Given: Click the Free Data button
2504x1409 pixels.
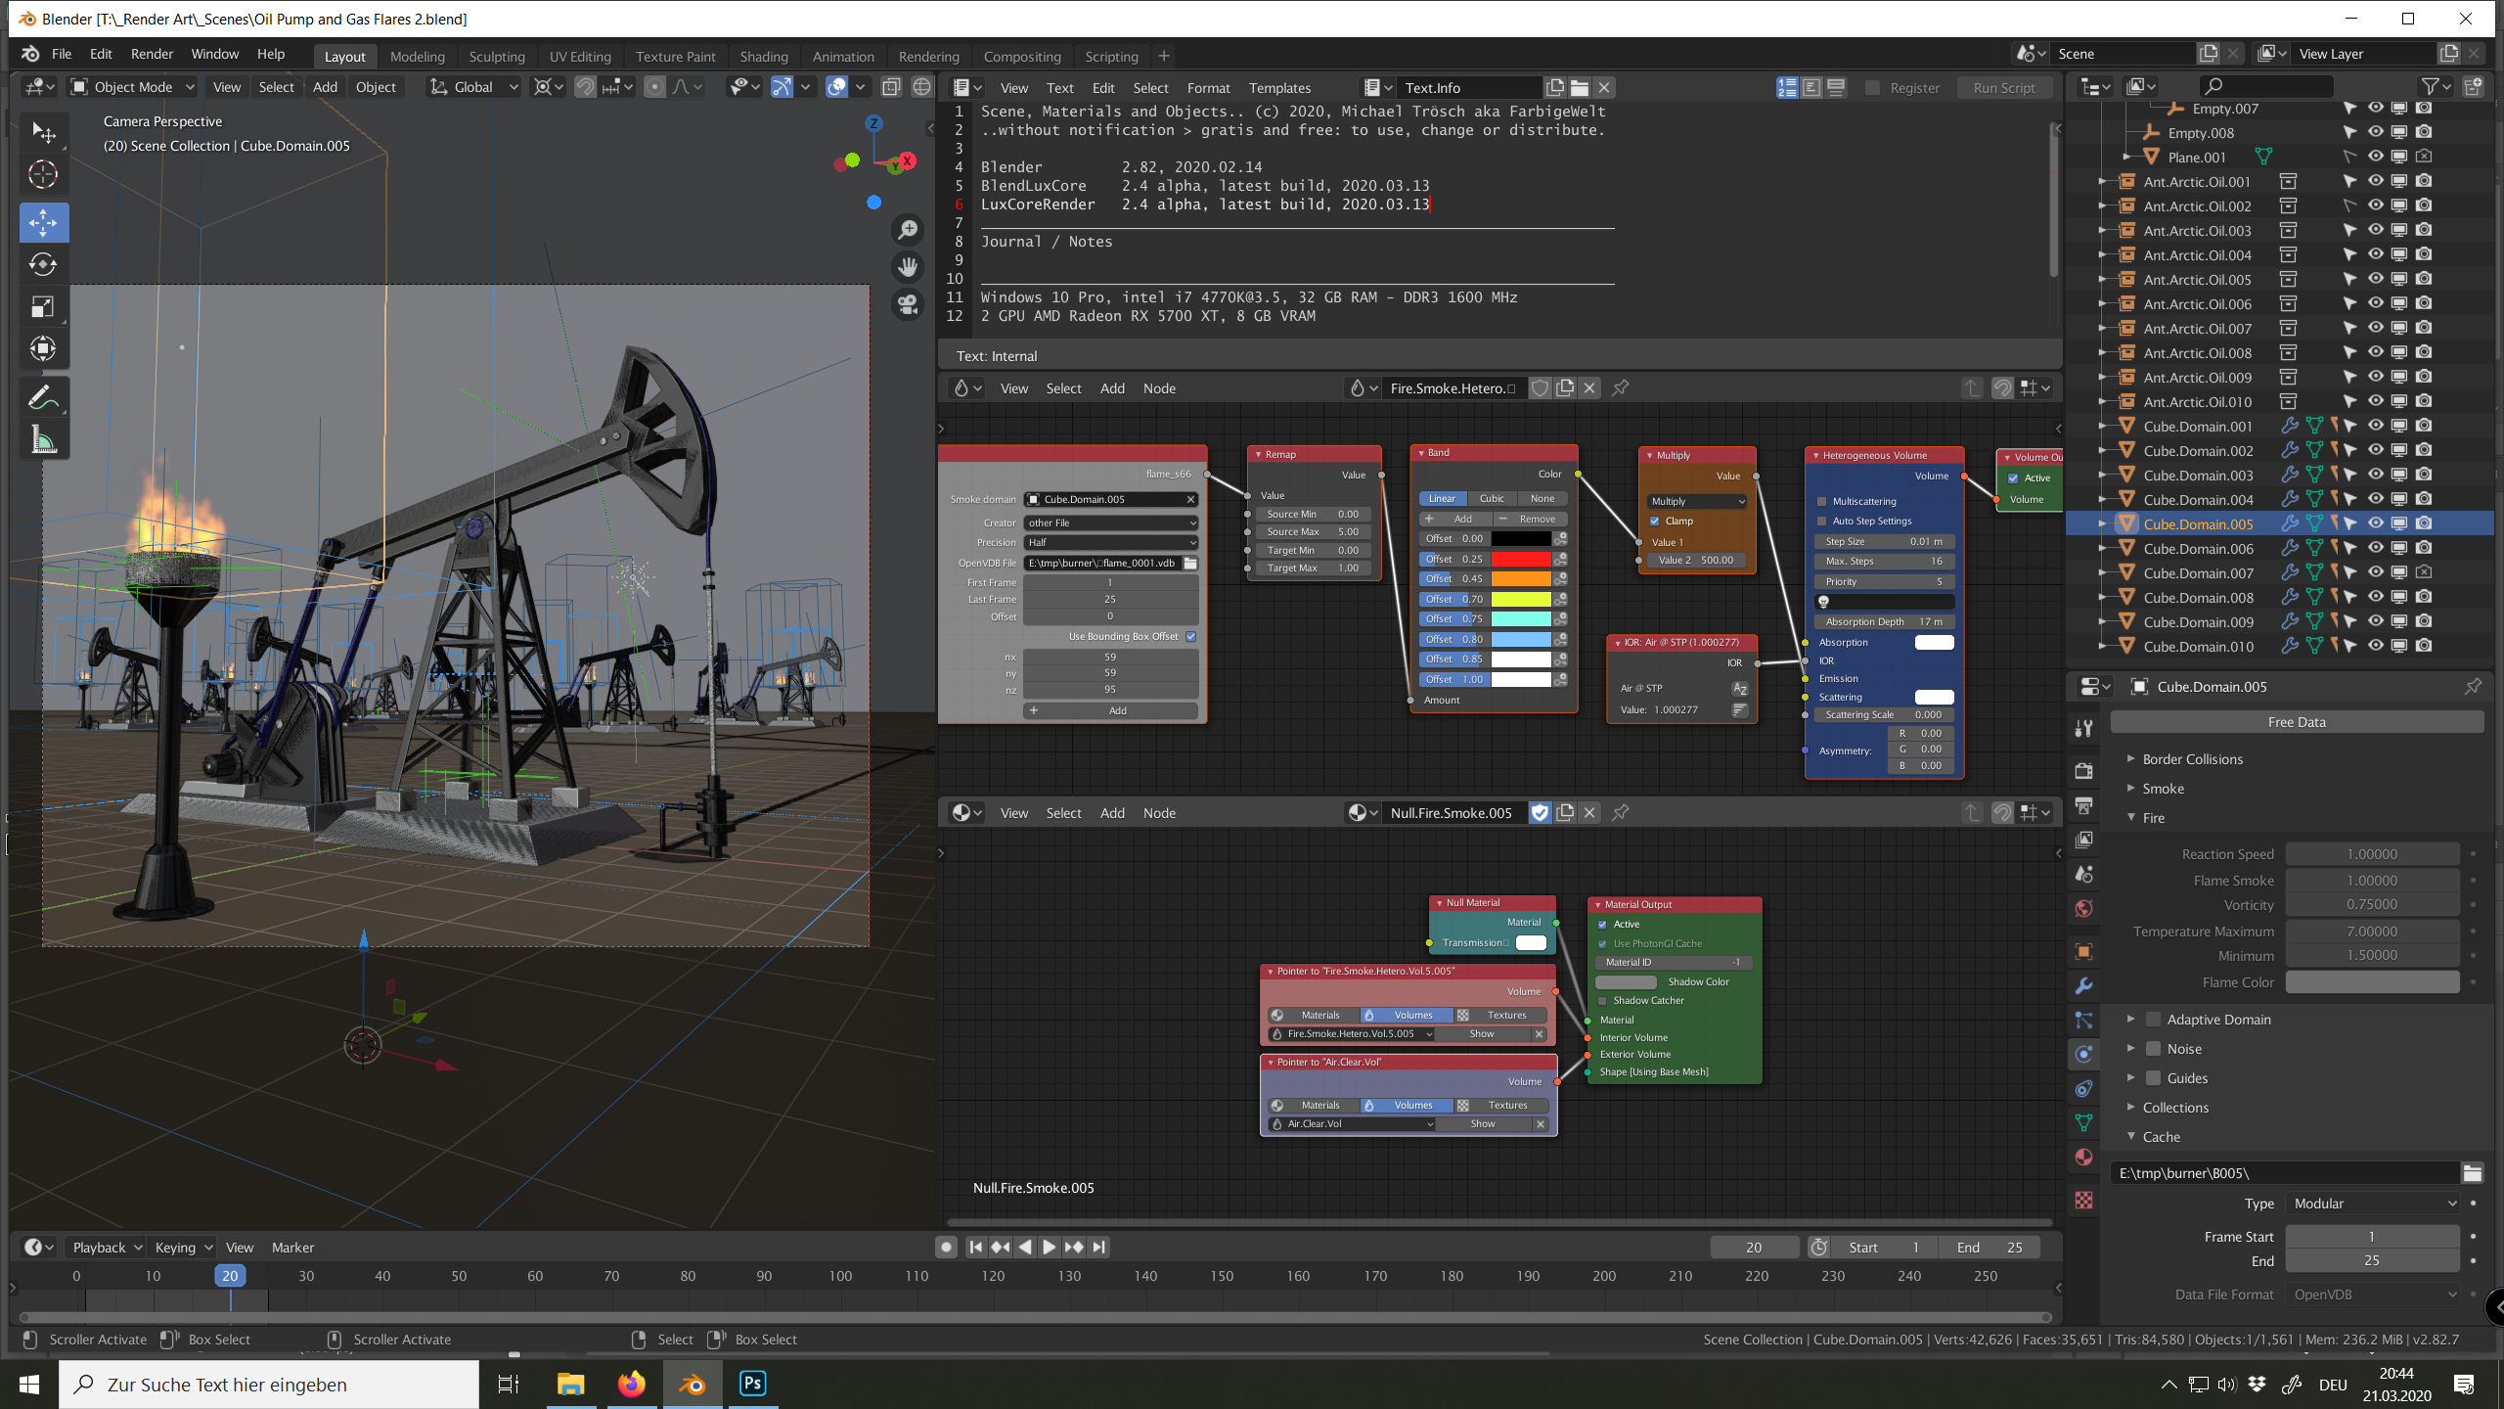Looking at the screenshot, I should tap(2296, 722).
